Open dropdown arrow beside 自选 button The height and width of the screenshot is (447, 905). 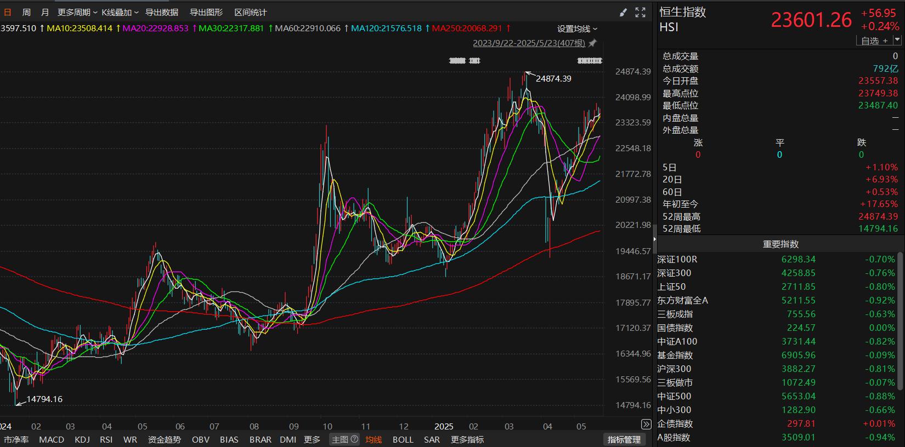point(897,40)
